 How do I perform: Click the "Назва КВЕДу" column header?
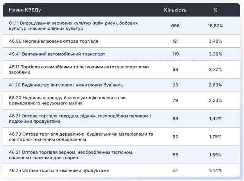click(x=25, y=10)
